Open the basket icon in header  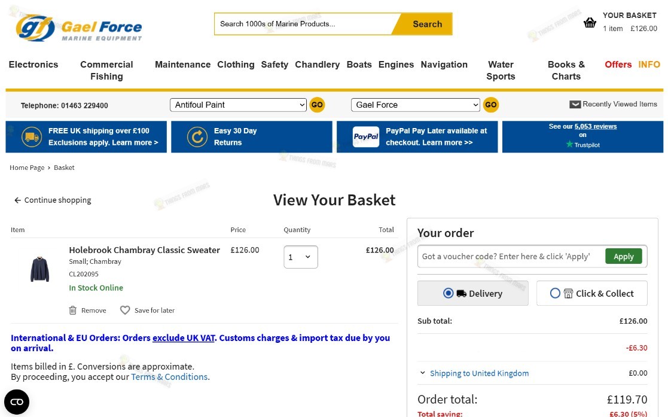click(x=590, y=23)
